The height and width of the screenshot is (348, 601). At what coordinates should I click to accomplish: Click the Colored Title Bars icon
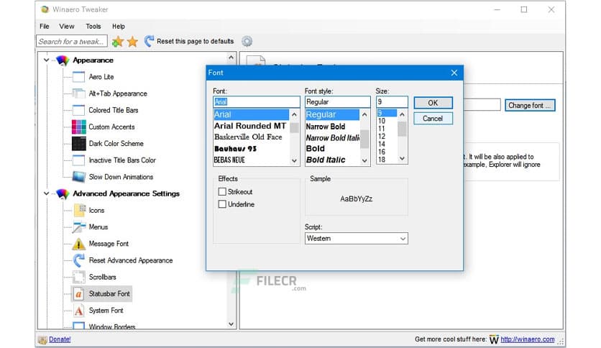(78, 110)
